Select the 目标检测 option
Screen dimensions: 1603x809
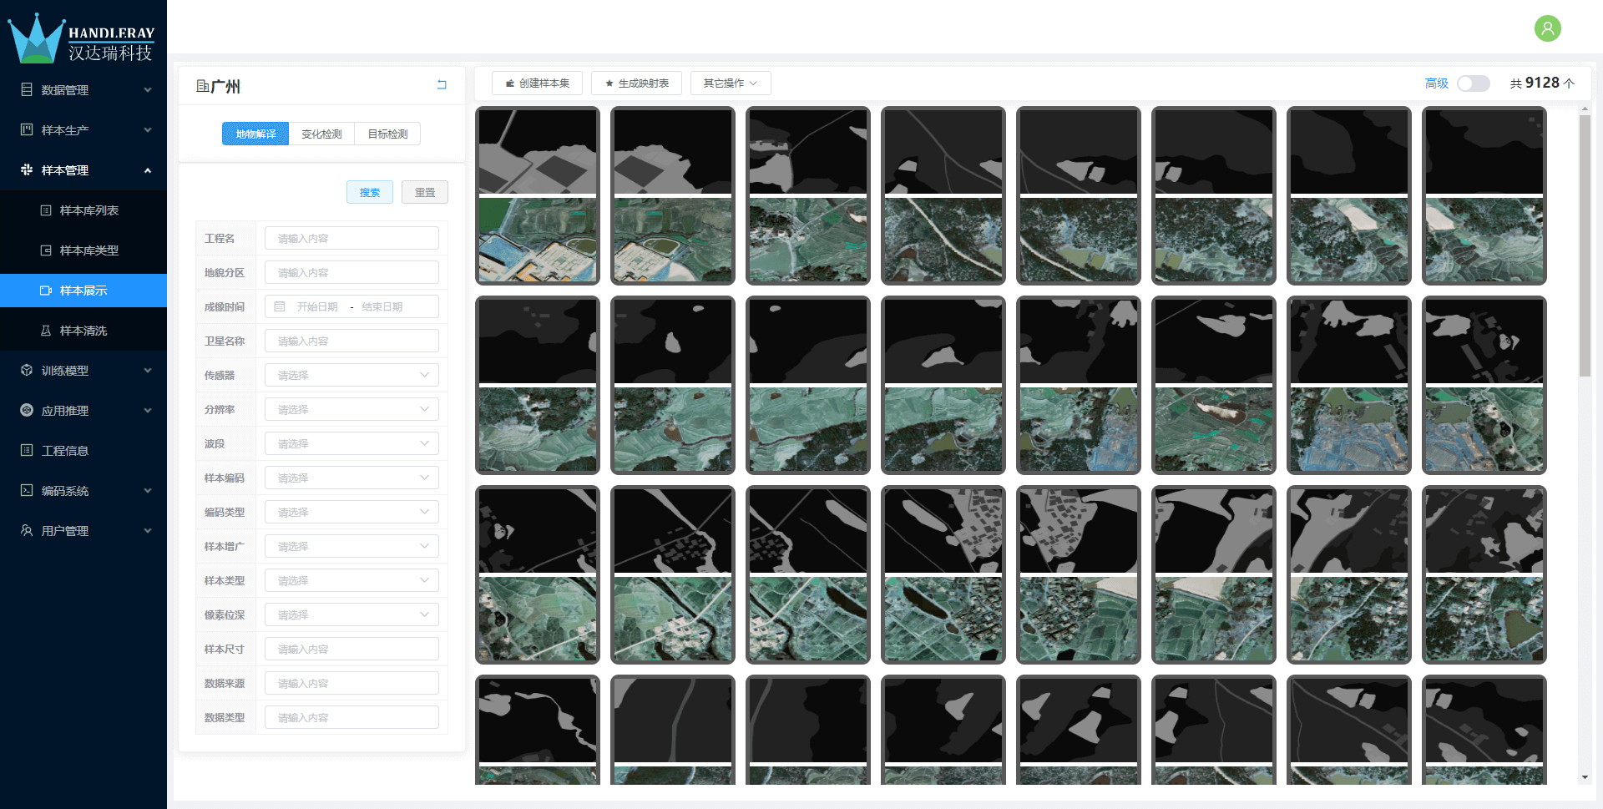(387, 134)
